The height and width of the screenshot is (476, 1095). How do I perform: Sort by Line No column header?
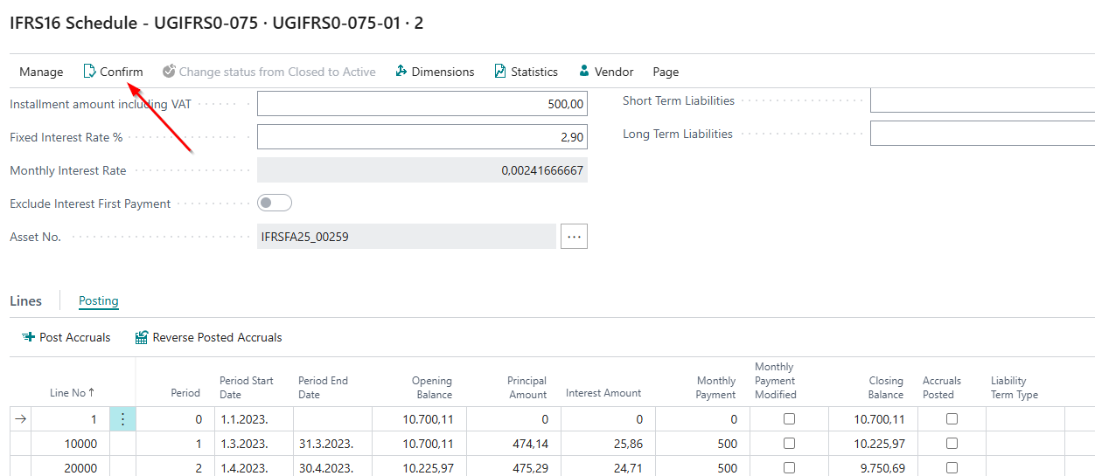[72, 393]
